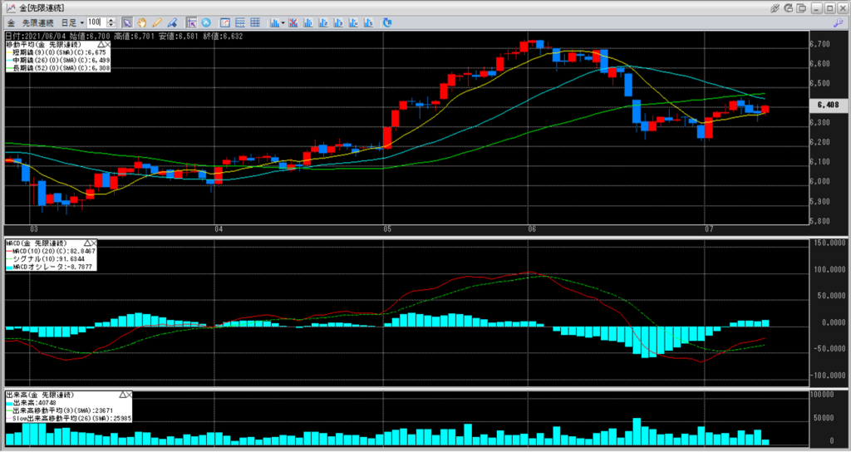Remove indicators with the red-X chart icon
The width and height of the screenshot is (851, 452).
click(293, 22)
